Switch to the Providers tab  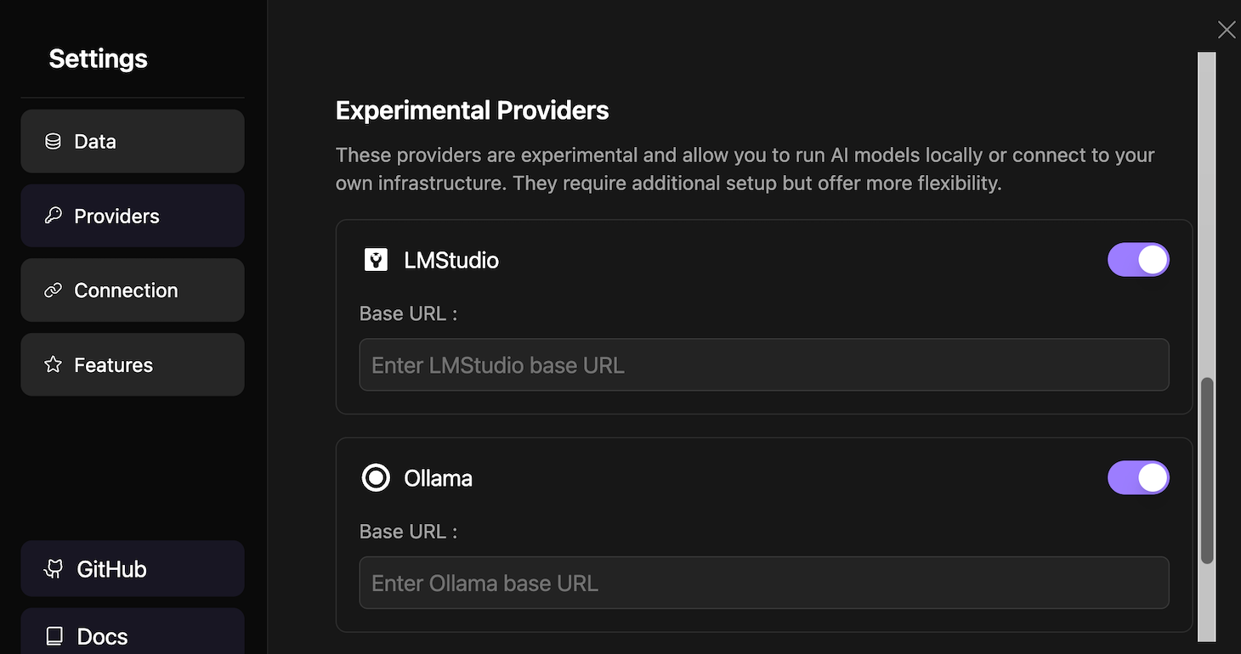[133, 216]
